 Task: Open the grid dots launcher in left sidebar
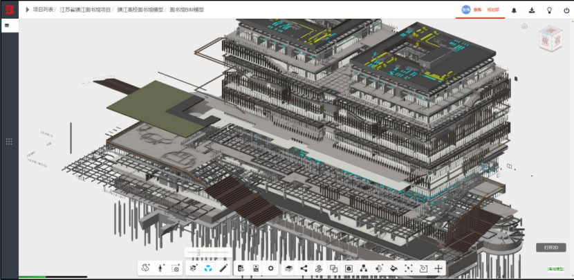(9, 142)
